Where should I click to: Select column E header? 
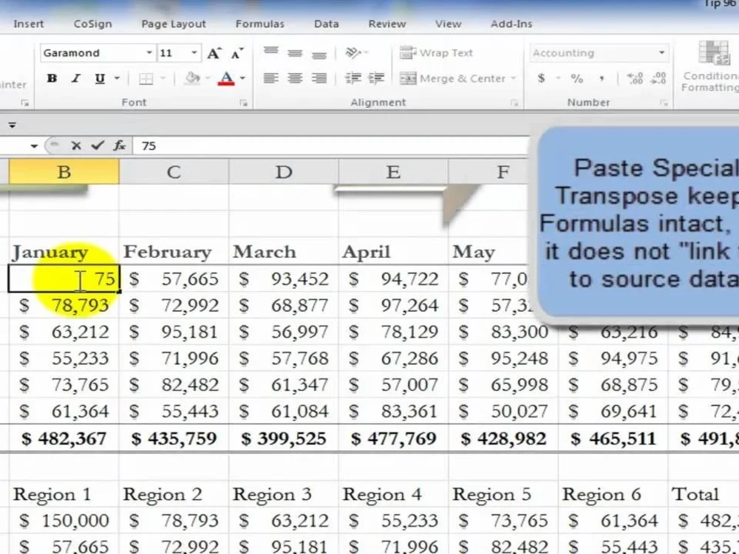(394, 171)
